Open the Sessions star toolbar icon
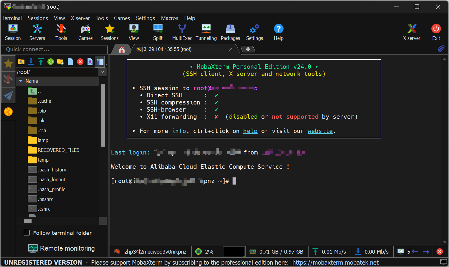Image resolution: width=449 pixels, height=267 pixels. (x=109, y=32)
